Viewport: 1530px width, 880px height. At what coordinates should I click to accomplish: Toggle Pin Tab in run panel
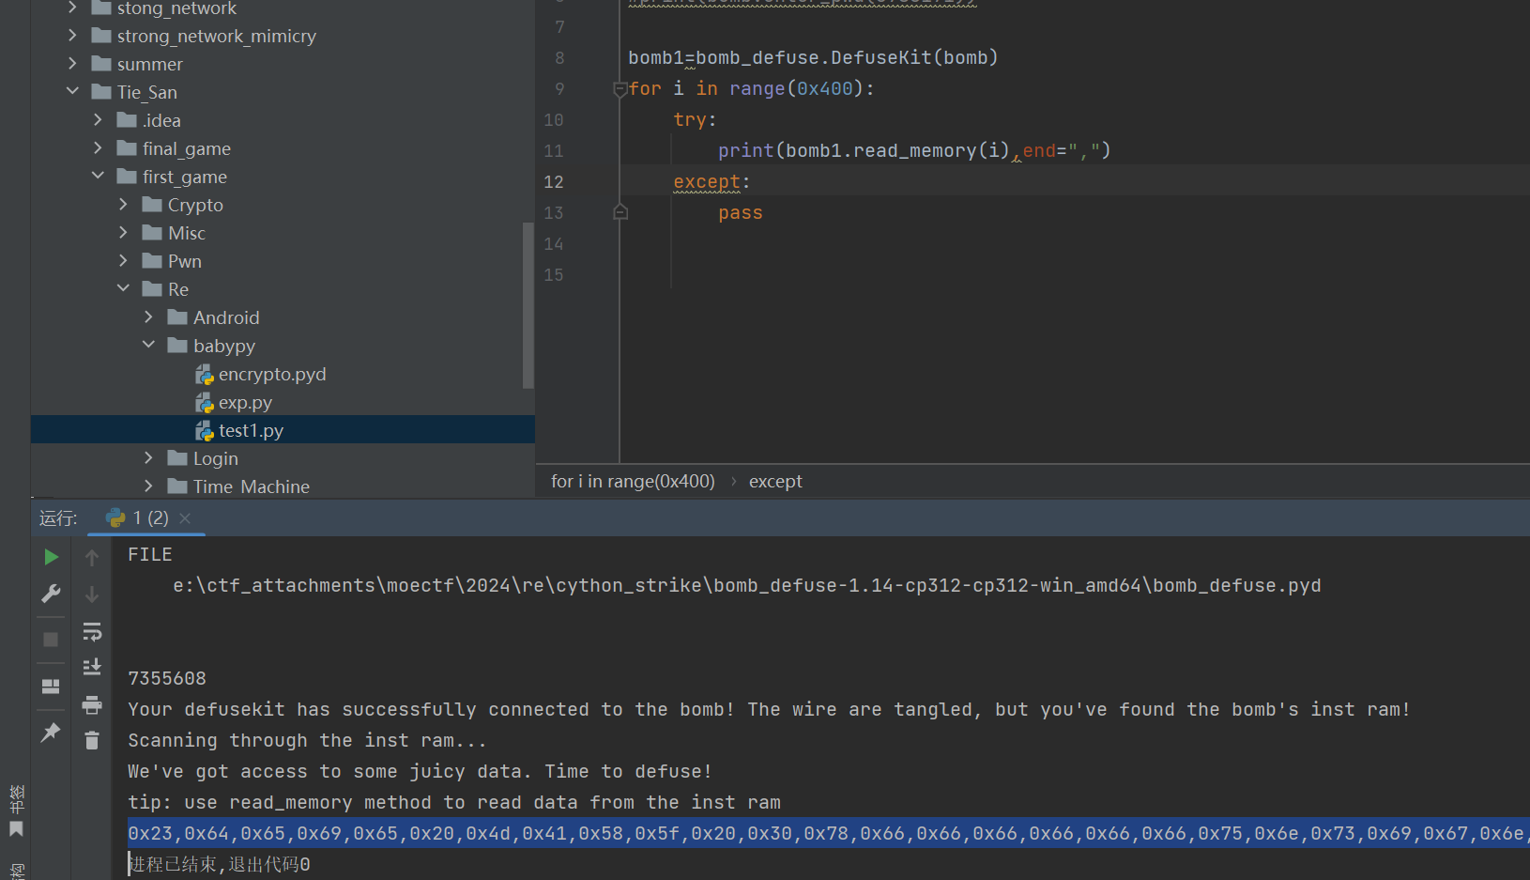(x=51, y=733)
